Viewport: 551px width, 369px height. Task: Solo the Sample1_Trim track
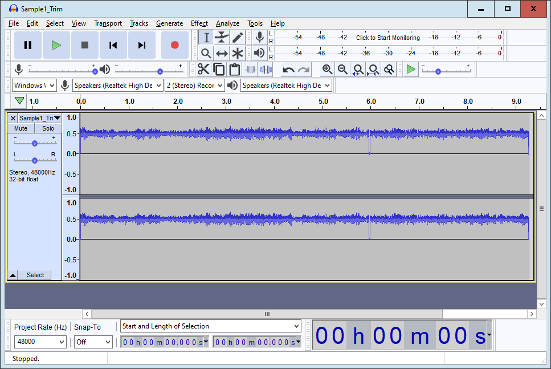point(48,128)
